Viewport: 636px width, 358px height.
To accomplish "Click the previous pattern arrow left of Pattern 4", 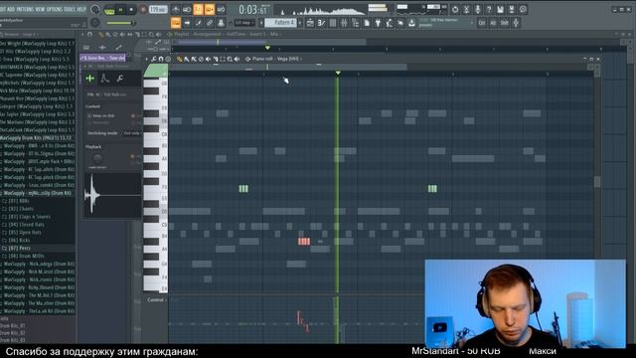I will pyautogui.click(x=261, y=23).
